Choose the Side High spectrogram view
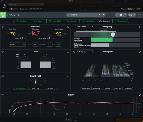 click(128, 89)
